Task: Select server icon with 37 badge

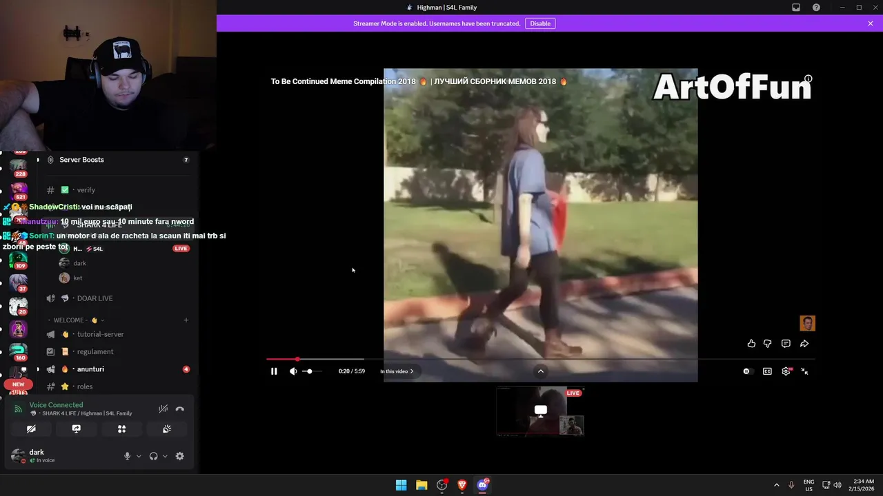Action: pyautogui.click(x=18, y=282)
